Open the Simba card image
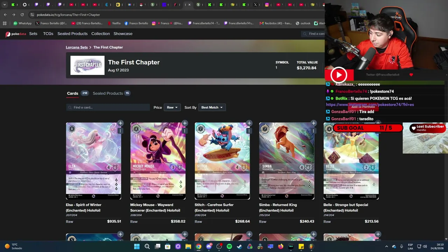The height and width of the screenshot is (252, 448). tap(287, 161)
